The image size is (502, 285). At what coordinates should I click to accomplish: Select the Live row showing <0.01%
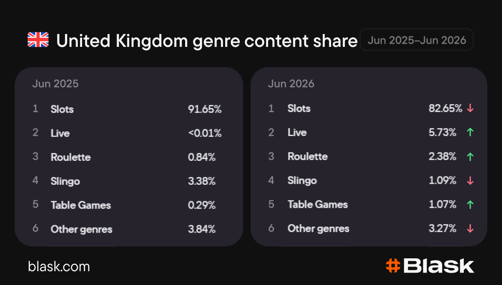pos(127,133)
